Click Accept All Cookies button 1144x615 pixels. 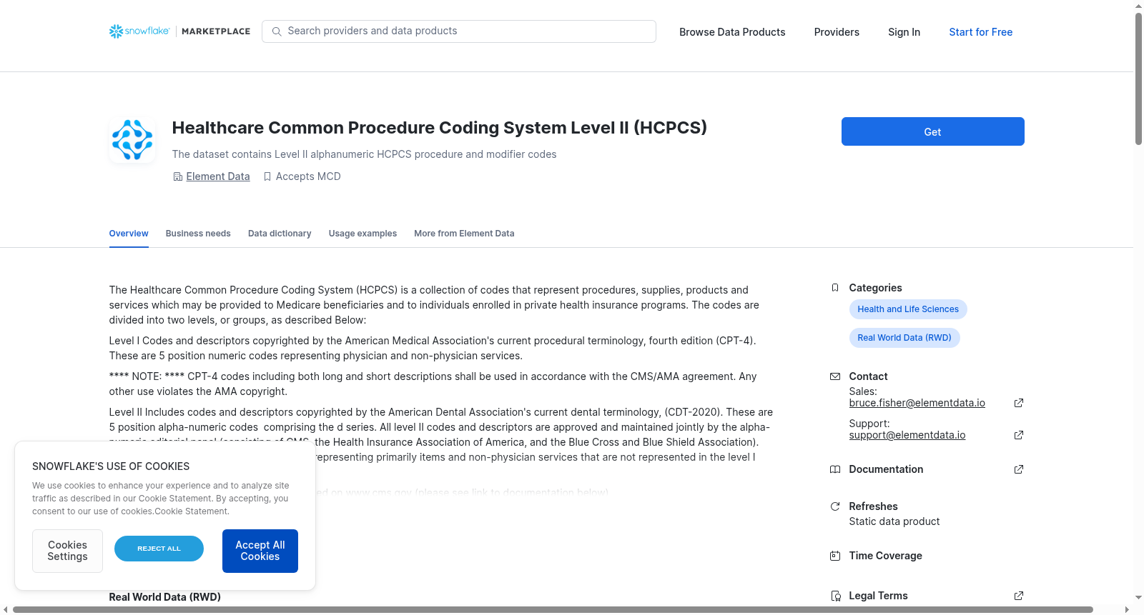[260, 551]
